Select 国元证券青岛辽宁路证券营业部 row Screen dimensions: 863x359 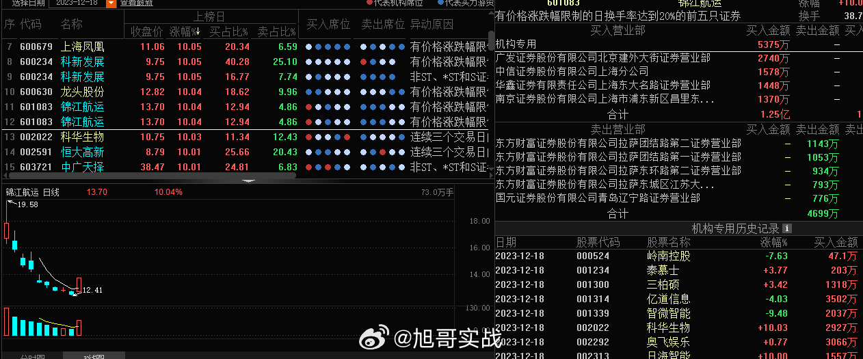click(678, 198)
